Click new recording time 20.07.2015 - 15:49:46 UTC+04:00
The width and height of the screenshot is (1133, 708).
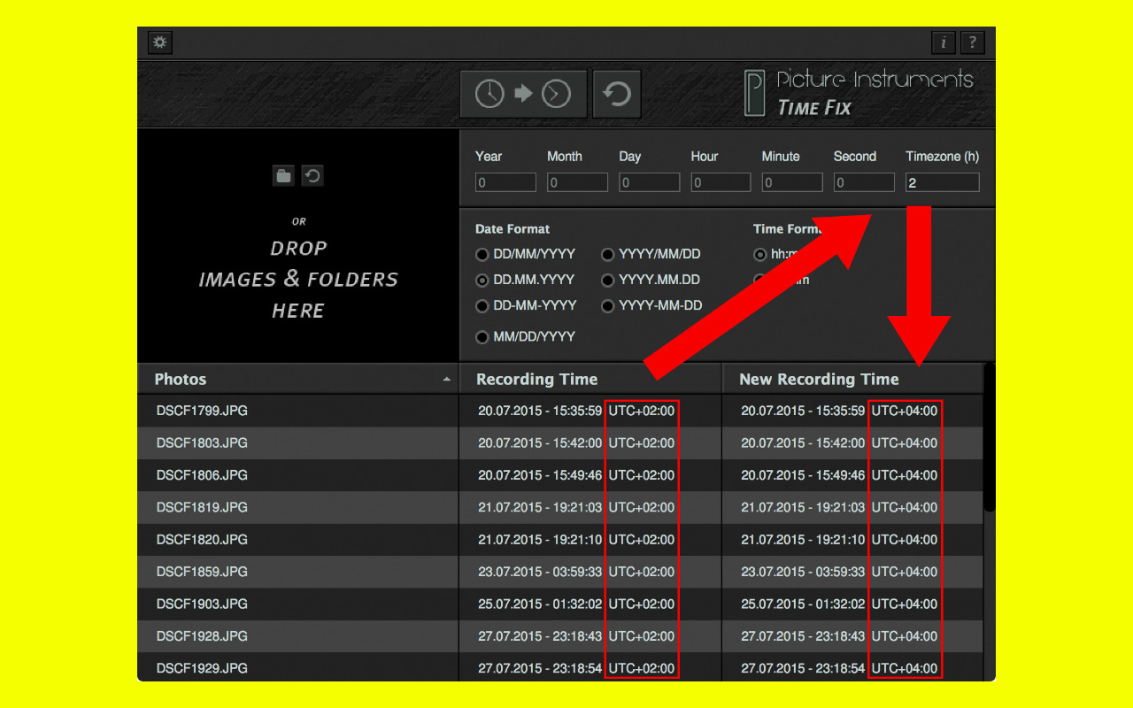[839, 475]
